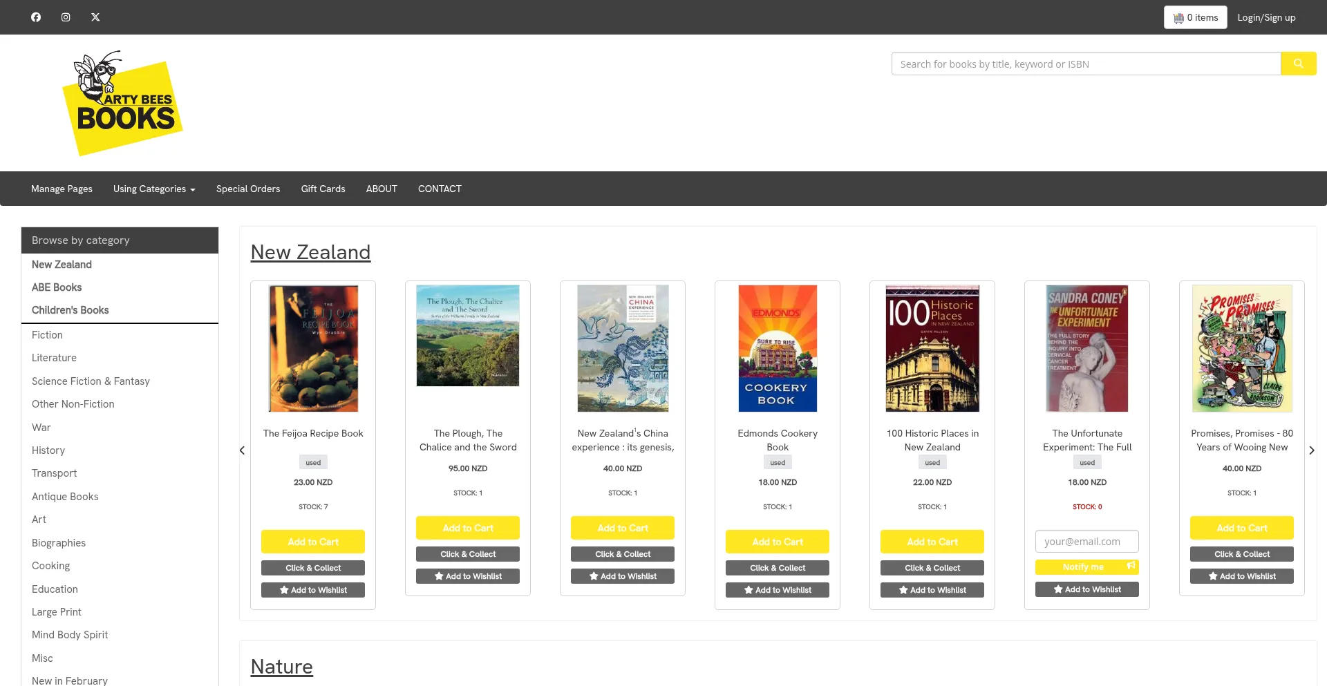Open The Unfortunate Experiment cover image
Image resolution: width=1327 pixels, height=686 pixels.
tap(1087, 348)
